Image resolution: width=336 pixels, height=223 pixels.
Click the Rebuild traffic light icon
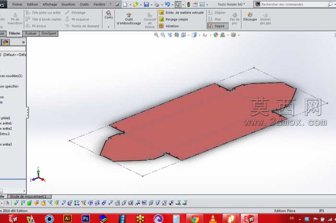(189, 4)
